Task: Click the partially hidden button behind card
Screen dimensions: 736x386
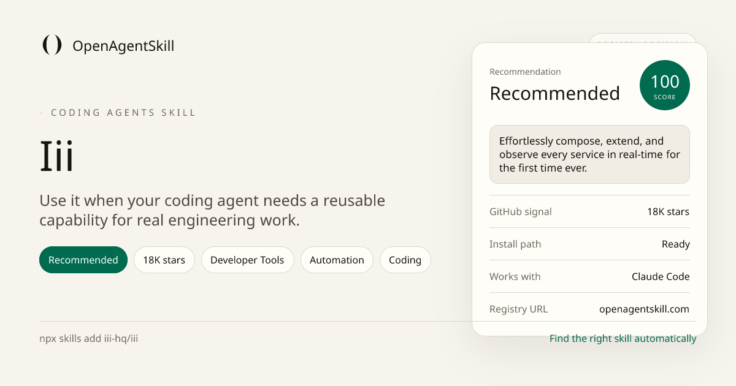Action: 643,38
